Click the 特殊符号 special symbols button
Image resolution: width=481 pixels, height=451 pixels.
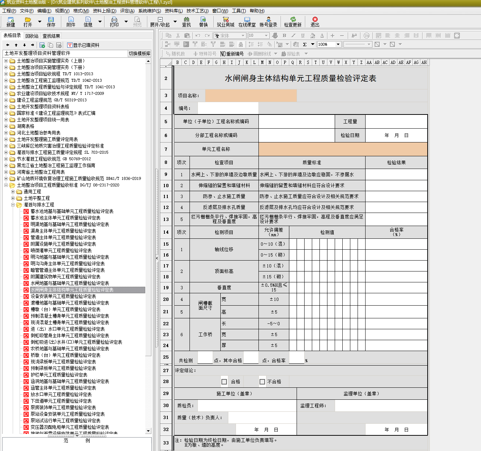[205, 54]
